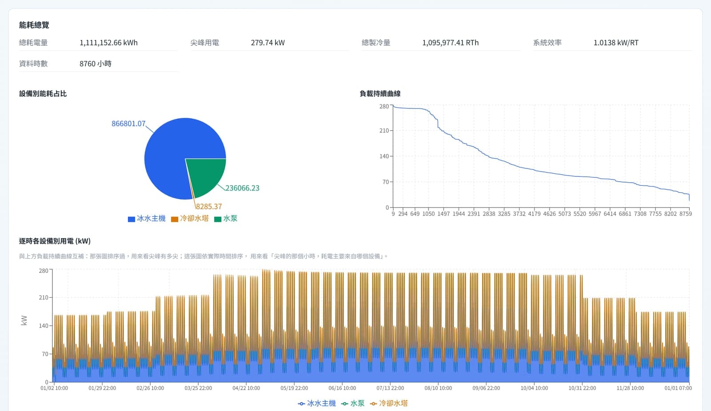This screenshot has width=711, height=411.
Task: Click the data hours value 8760 小時
Action: [96, 64]
